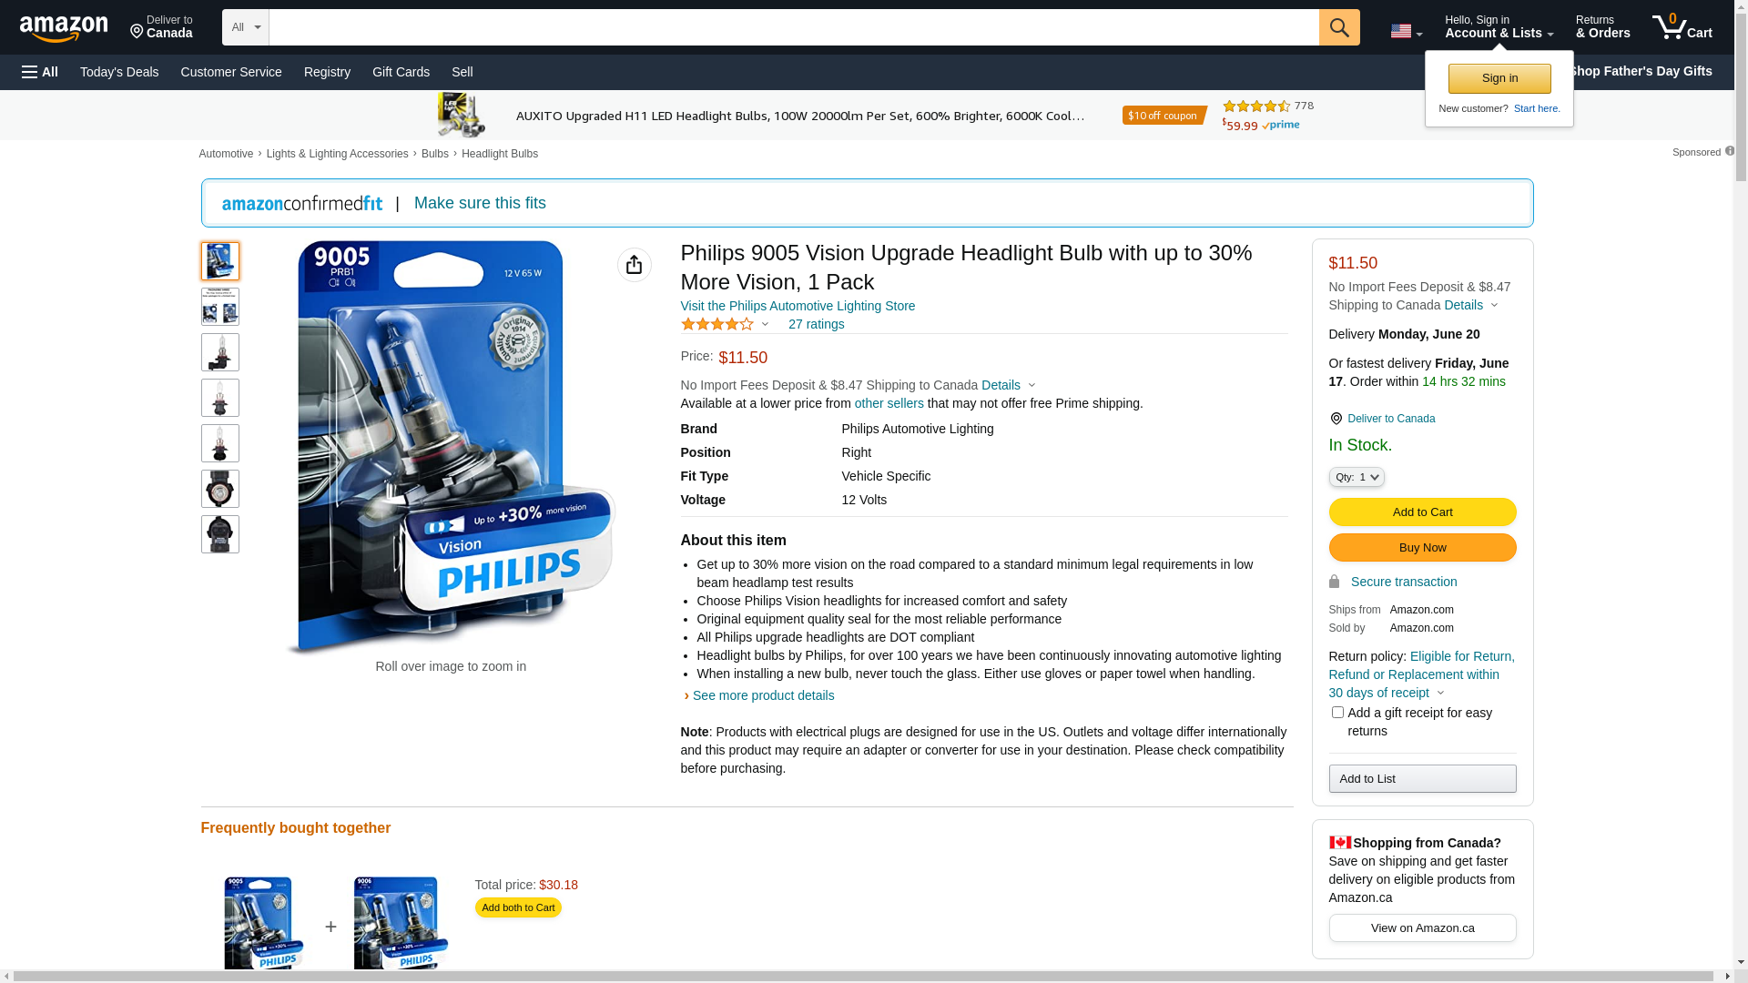
Task: Click in the Amazon search input field
Action: click(794, 27)
